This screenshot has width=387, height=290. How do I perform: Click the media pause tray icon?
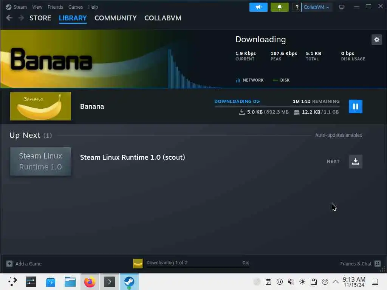click(x=280, y=282)
